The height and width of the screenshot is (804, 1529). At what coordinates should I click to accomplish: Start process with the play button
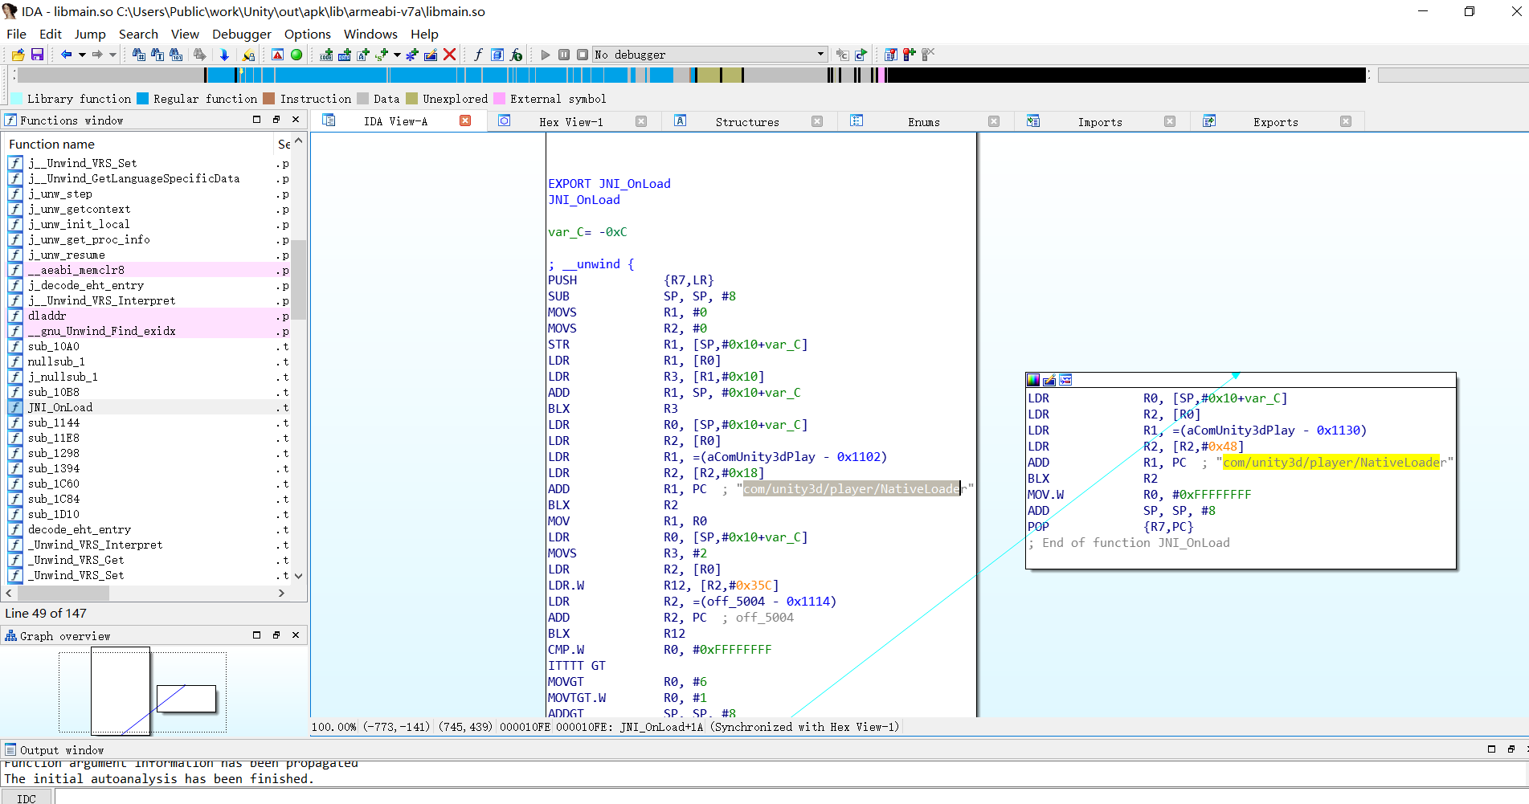pyautogui.click(x=546, y=55)
